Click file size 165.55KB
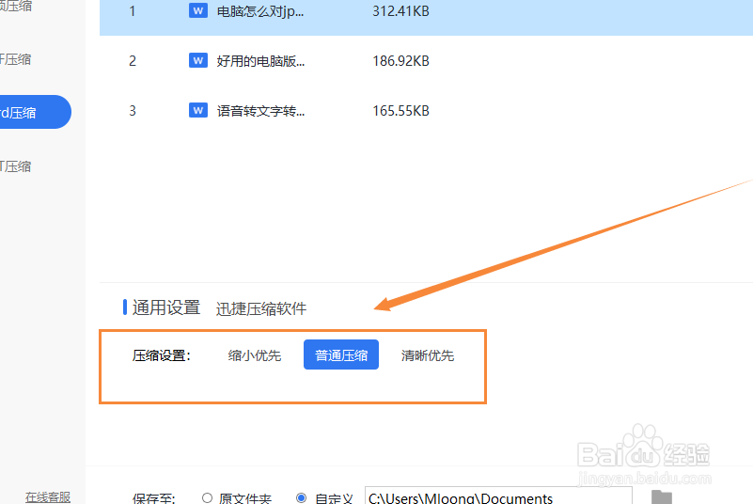The height and width of the screenshot is (504, 753). [x=400, y=111]
